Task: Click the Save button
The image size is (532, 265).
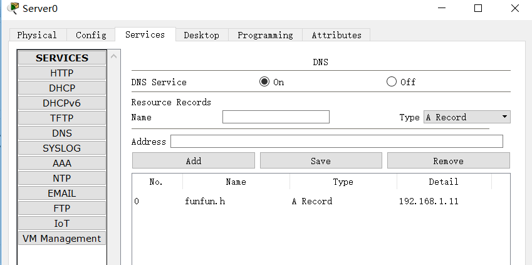Action: coord(320,161)
